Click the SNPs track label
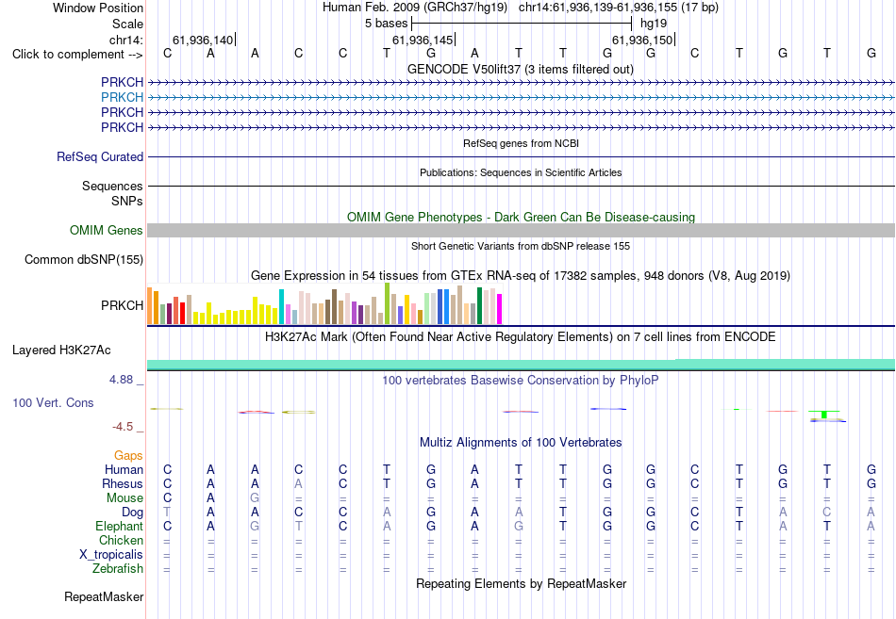This screenshot has height=619, width=896. click(x=127, y=202)
